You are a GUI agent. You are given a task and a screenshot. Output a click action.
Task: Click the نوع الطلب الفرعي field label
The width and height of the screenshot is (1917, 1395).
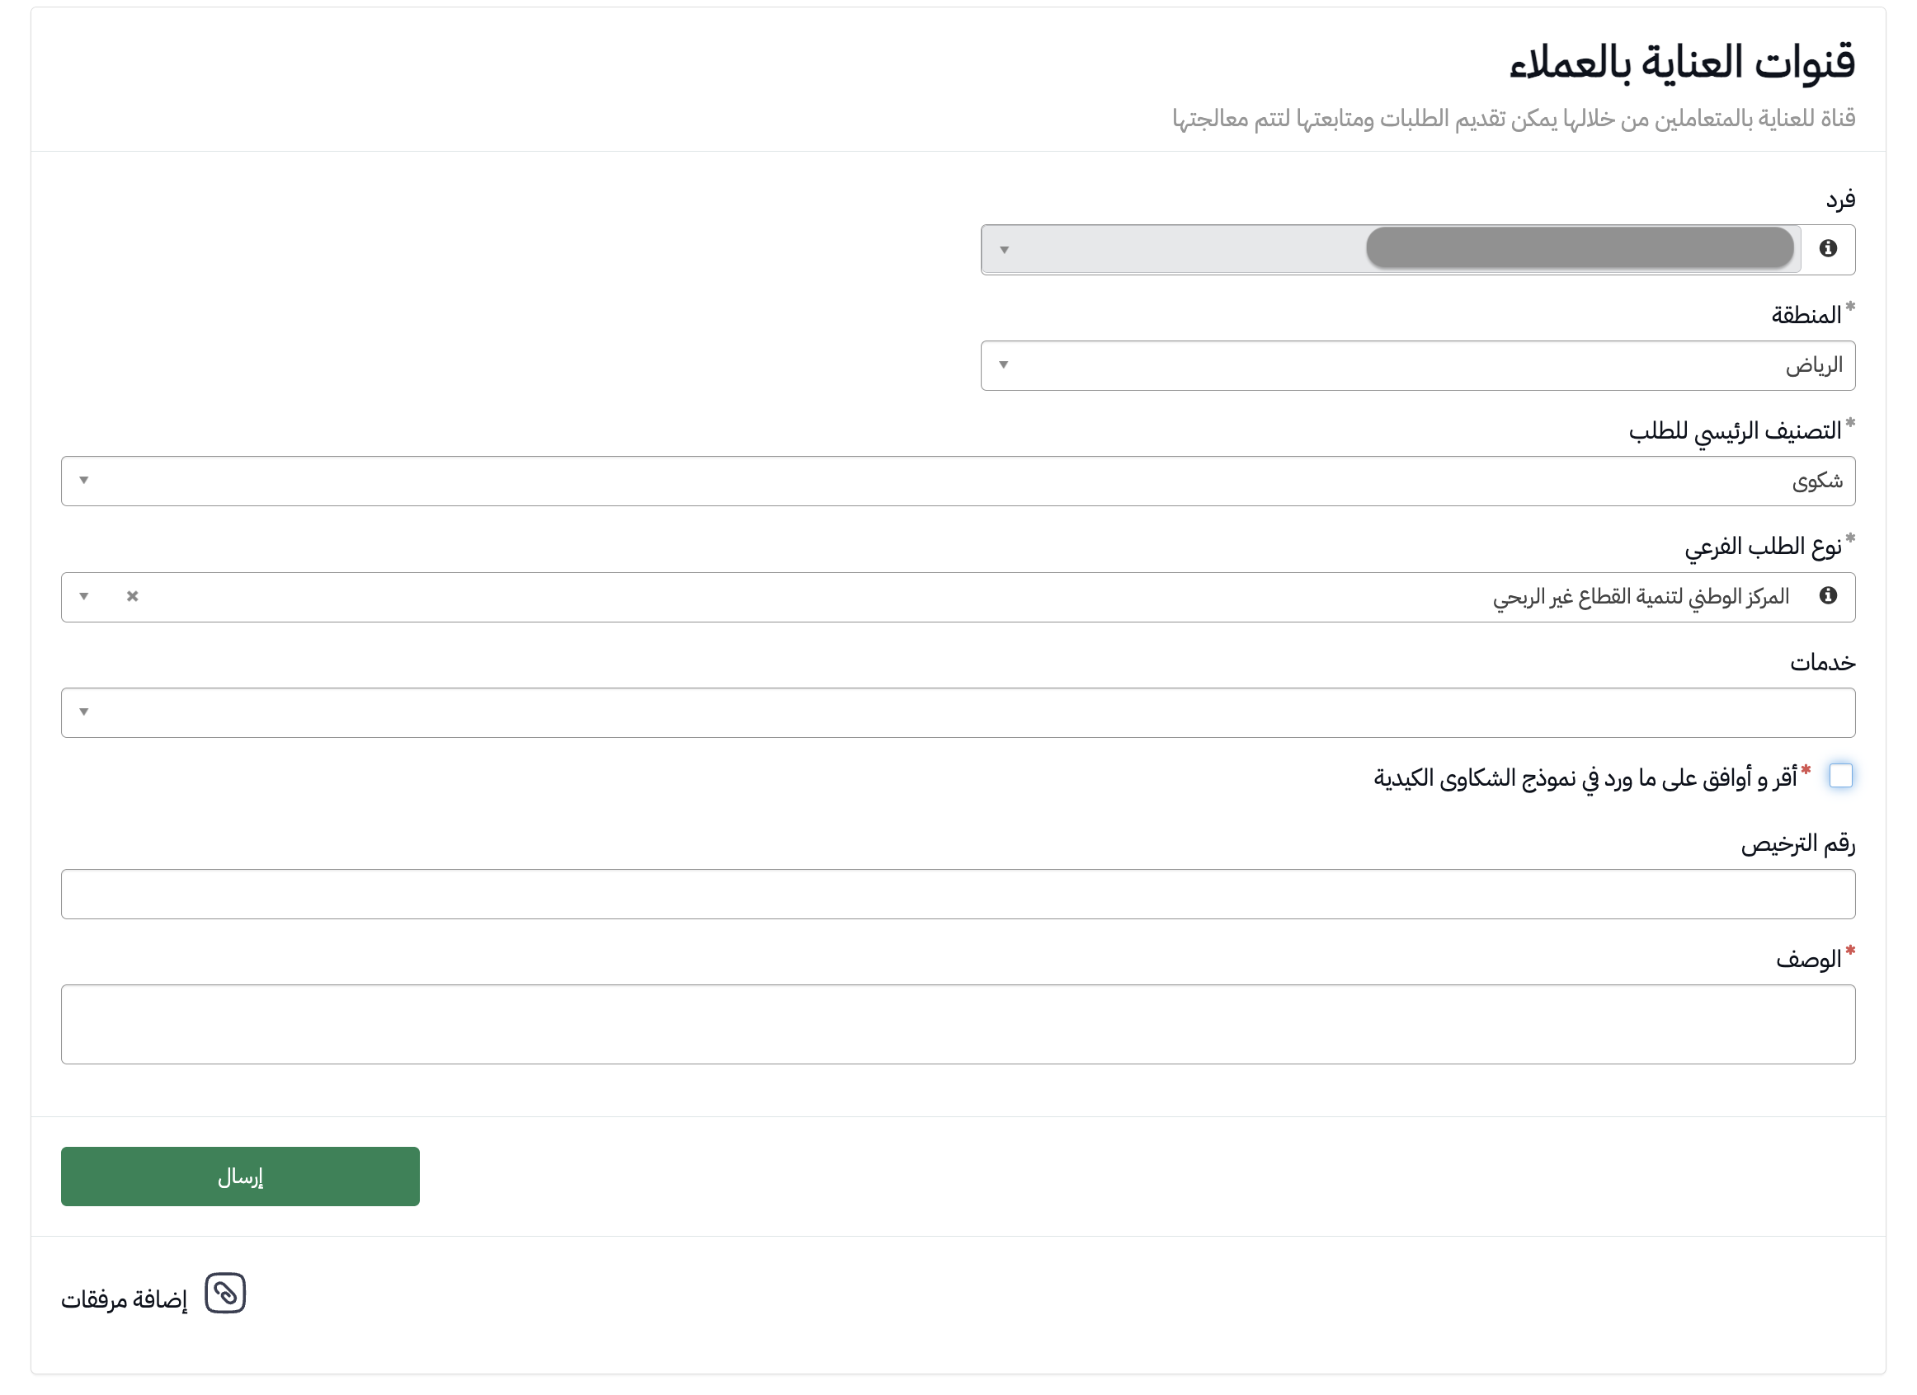click(1767, 545)
